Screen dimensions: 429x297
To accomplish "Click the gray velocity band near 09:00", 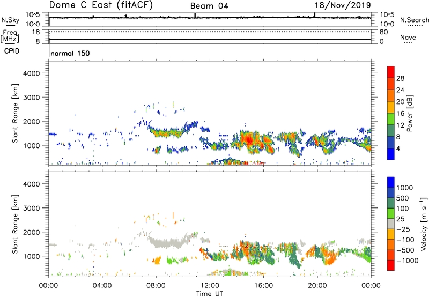I will click(167, 243).
